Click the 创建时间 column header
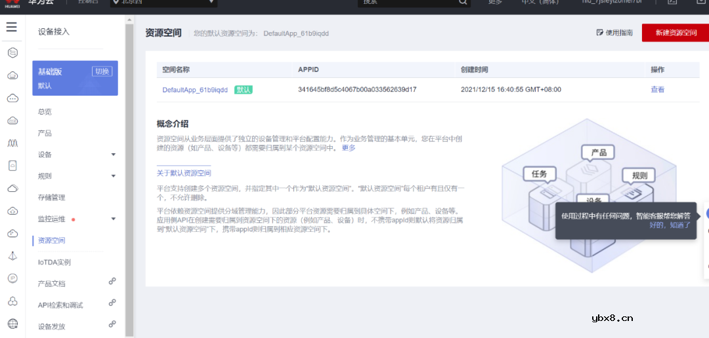 475,70
